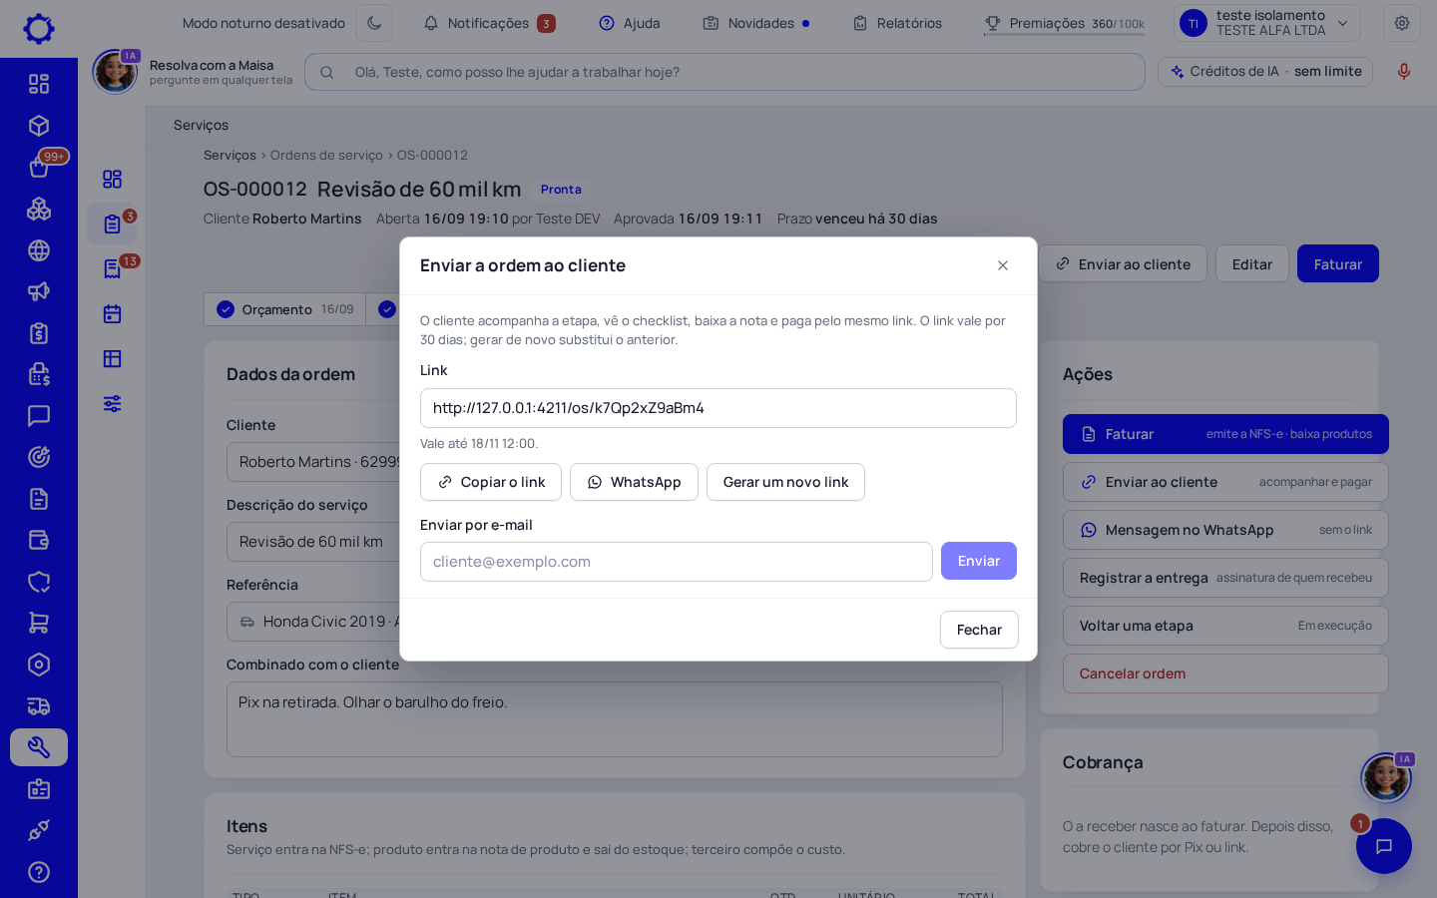Open the calendar icon in the services submenu

pyautogui.click(x=112, y=314)
